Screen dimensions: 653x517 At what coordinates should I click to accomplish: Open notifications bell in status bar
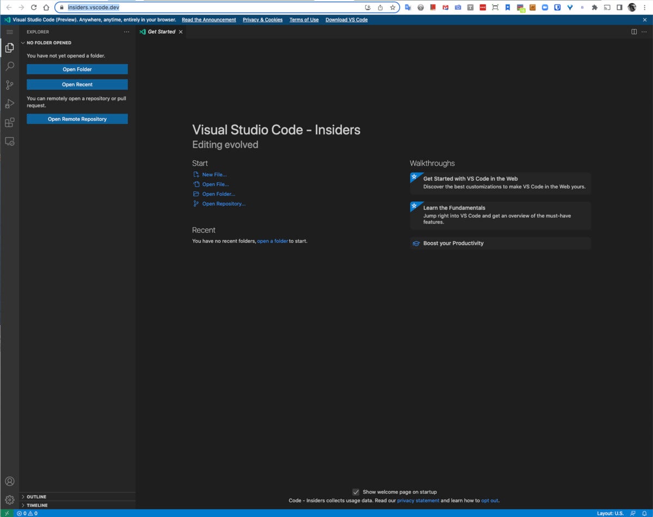tap(644, 513)
